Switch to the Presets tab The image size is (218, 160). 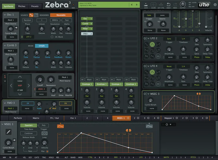35,6
